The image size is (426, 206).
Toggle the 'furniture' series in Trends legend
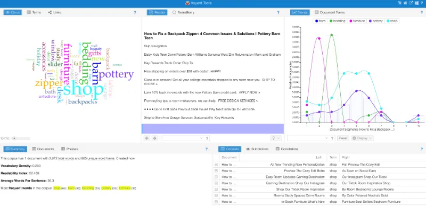coord(357,21)
